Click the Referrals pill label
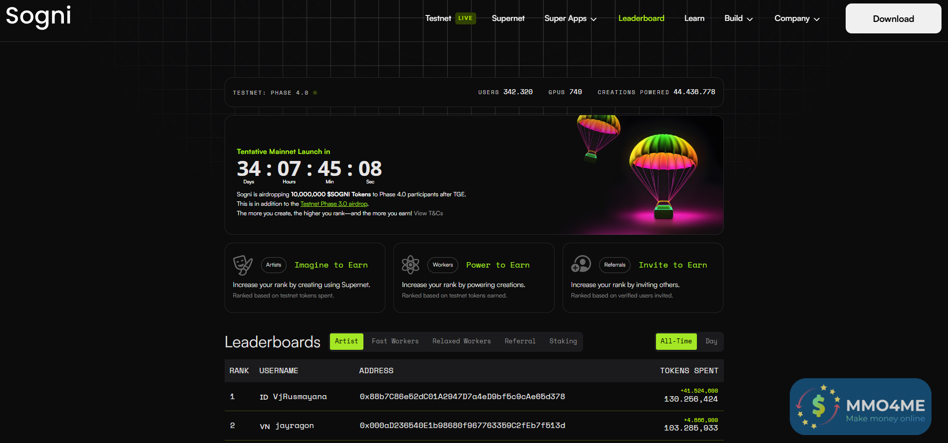 point(615,265)
